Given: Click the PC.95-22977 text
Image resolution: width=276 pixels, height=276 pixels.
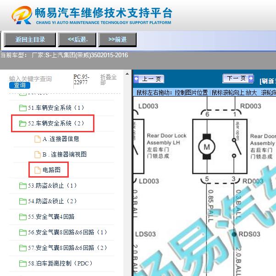Looking at the screenshot, I should pos(81,80).
